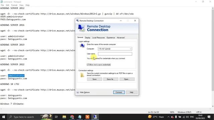The image size is (214, 120).
Task: Minimize the Remote Desktop Connection dialog
Action: pos(121,21)
